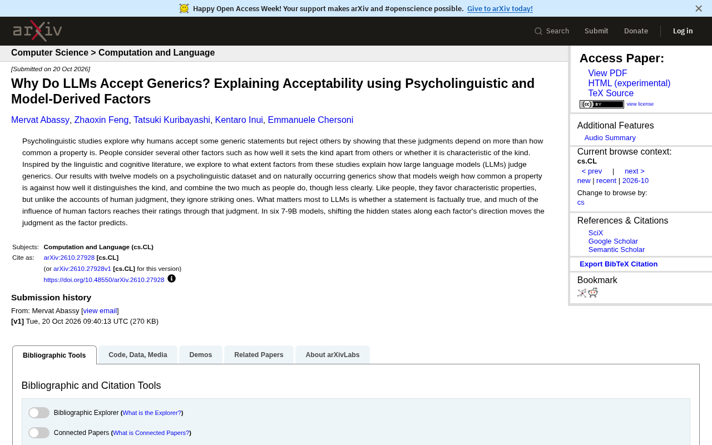Turn on the Connected Papers toggle

(39, 433)
